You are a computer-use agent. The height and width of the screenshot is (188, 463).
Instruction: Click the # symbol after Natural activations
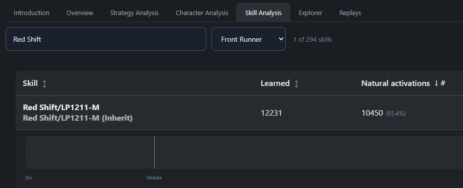[x=442, y=83]
